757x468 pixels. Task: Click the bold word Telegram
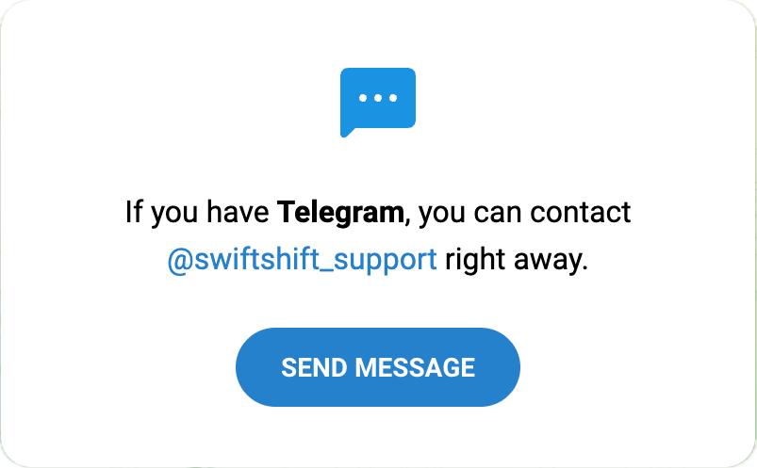point(340,212)
